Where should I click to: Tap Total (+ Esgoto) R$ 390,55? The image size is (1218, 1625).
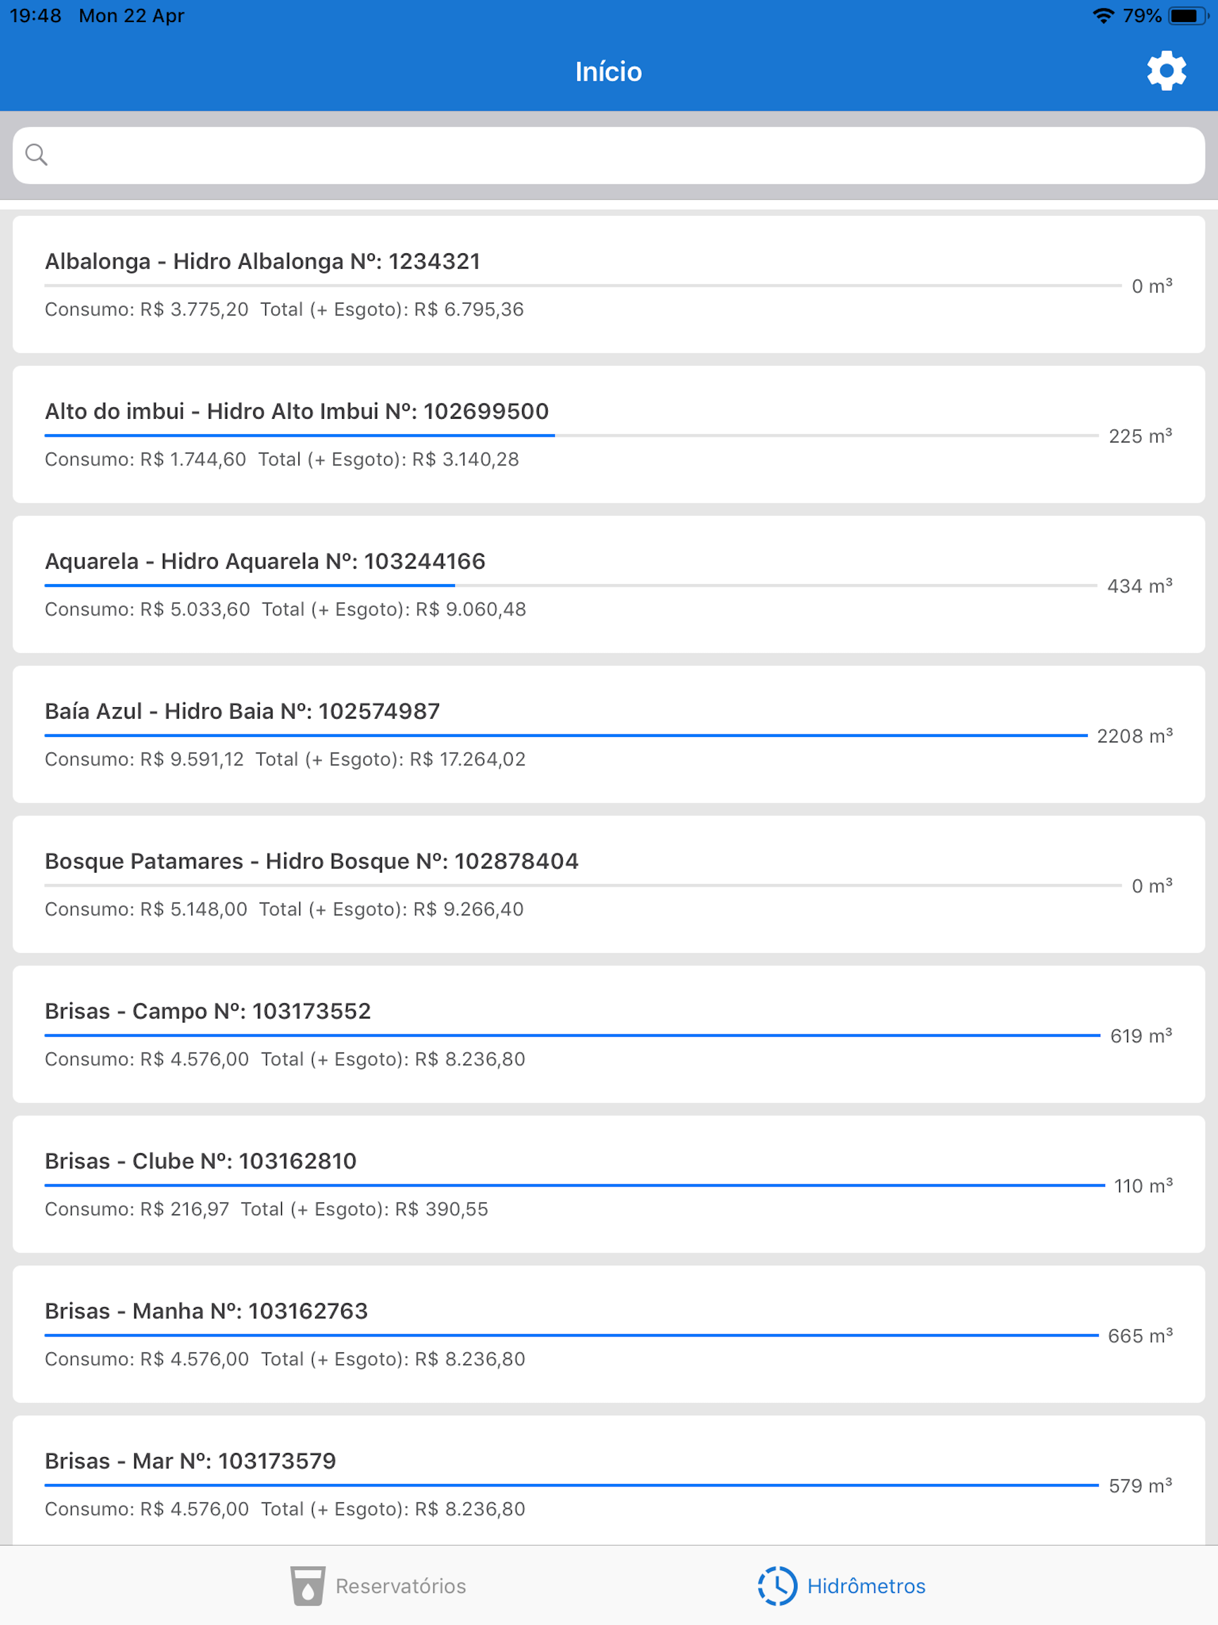[365, 1209]
